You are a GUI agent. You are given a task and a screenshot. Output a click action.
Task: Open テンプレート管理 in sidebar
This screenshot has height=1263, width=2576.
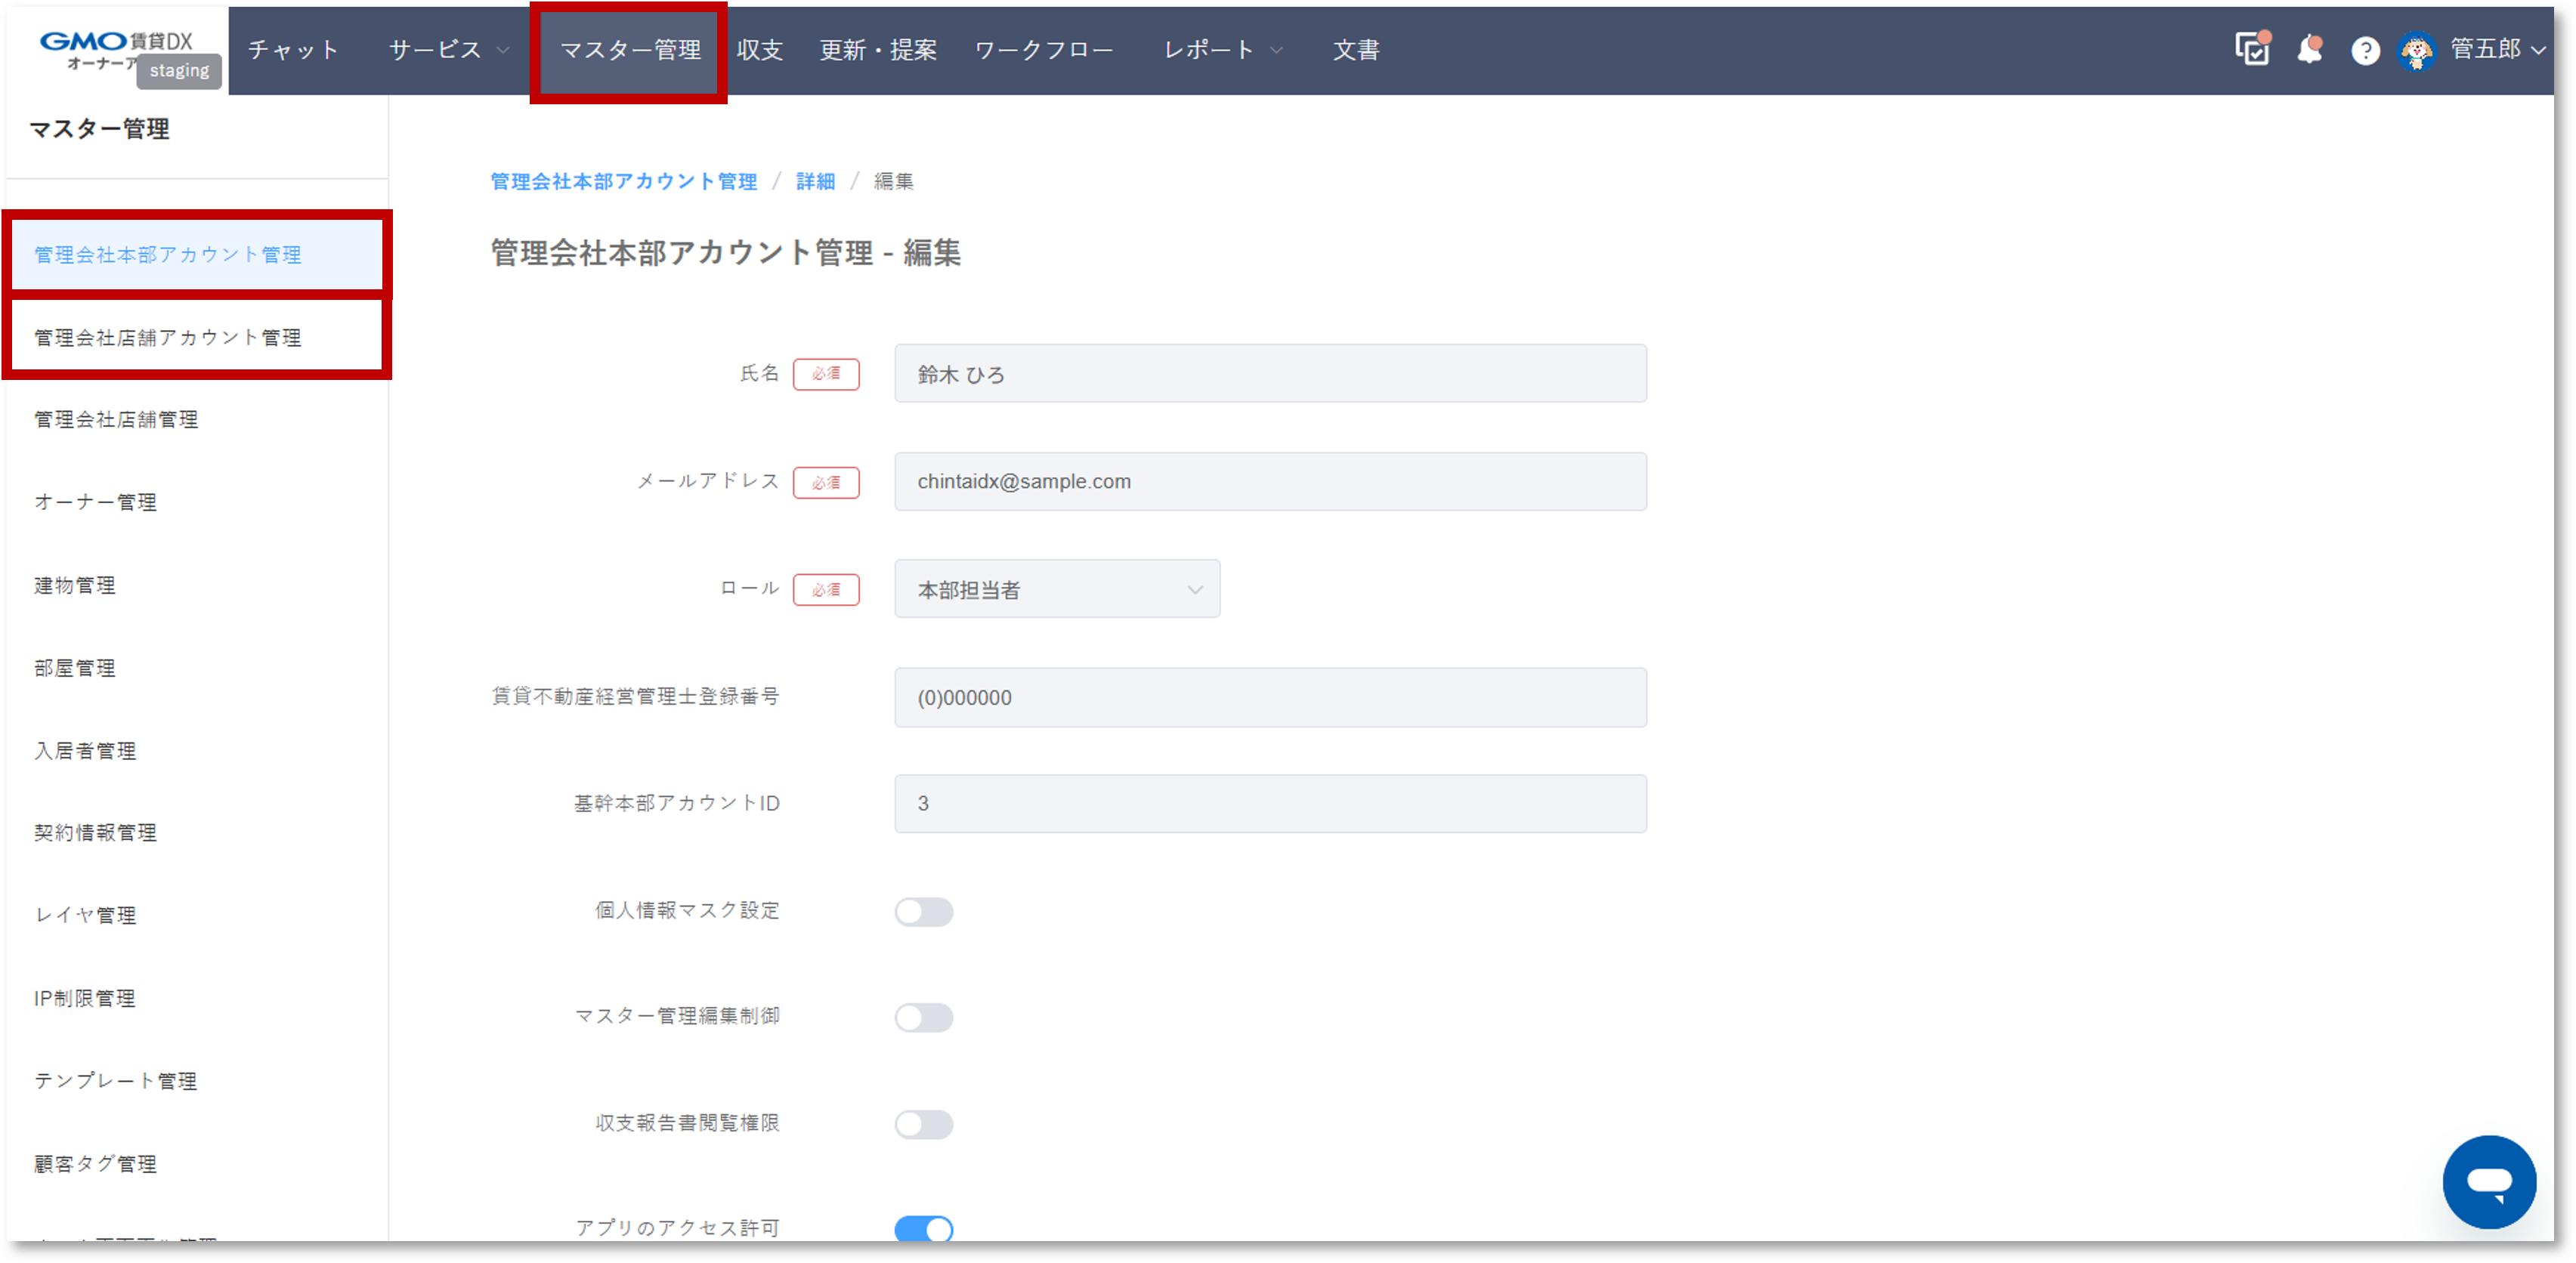[x=115, y=1081]
